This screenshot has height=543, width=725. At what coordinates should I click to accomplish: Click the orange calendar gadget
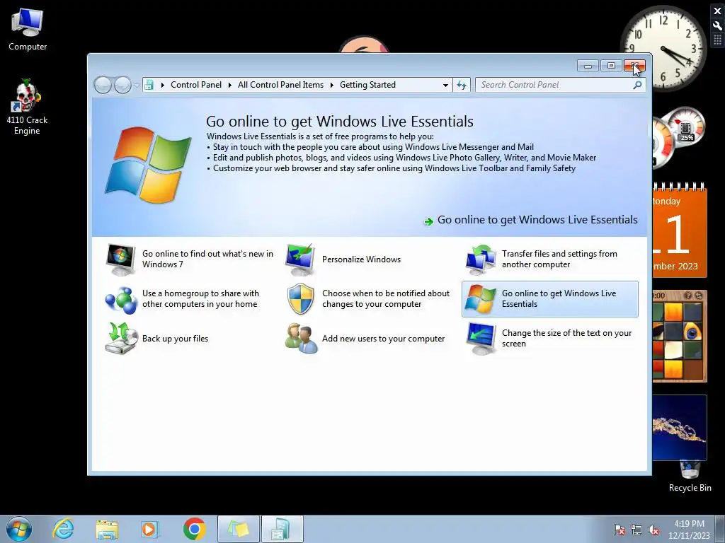(680, 231)
